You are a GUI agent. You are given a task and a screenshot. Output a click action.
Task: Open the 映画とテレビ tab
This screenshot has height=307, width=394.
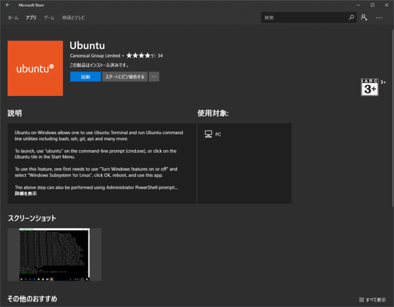[x=73, y=18]
